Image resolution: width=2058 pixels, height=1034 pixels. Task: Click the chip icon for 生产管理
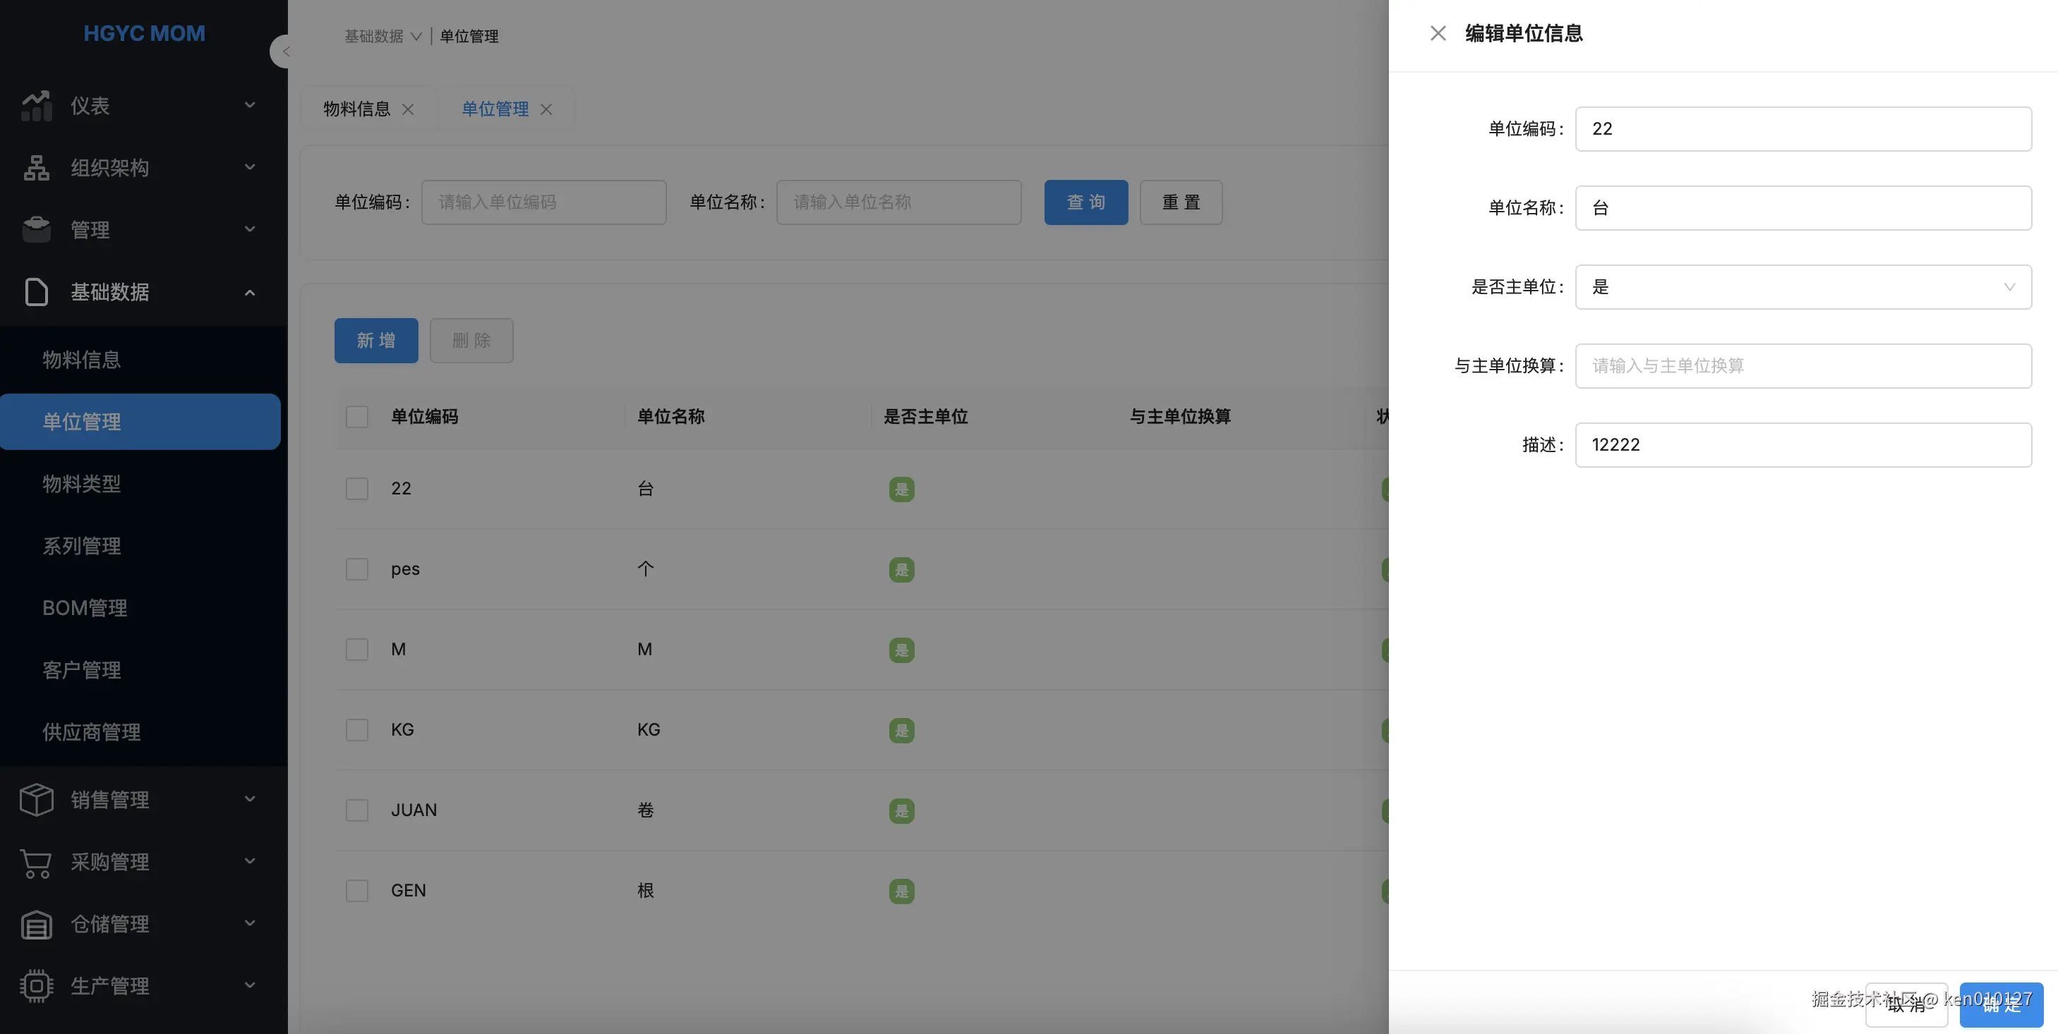36,985
